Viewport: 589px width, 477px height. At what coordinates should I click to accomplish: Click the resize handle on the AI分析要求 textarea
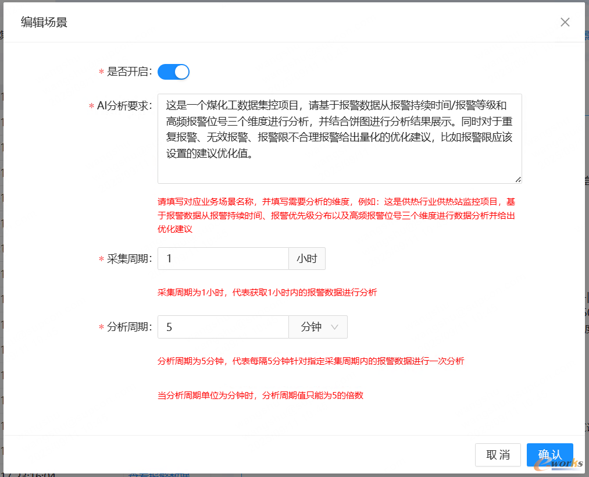pos(517,179)
